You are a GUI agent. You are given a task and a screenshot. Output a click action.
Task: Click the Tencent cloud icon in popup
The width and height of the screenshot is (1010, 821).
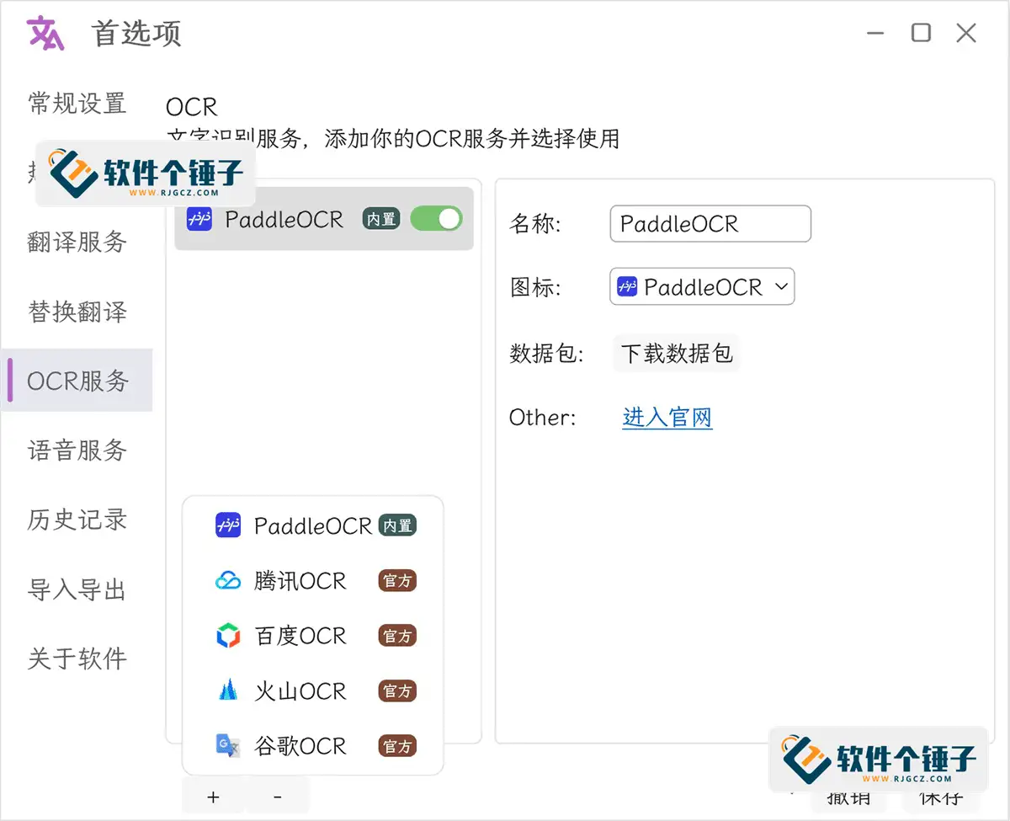pyautogui.click(x=228, y=581)
